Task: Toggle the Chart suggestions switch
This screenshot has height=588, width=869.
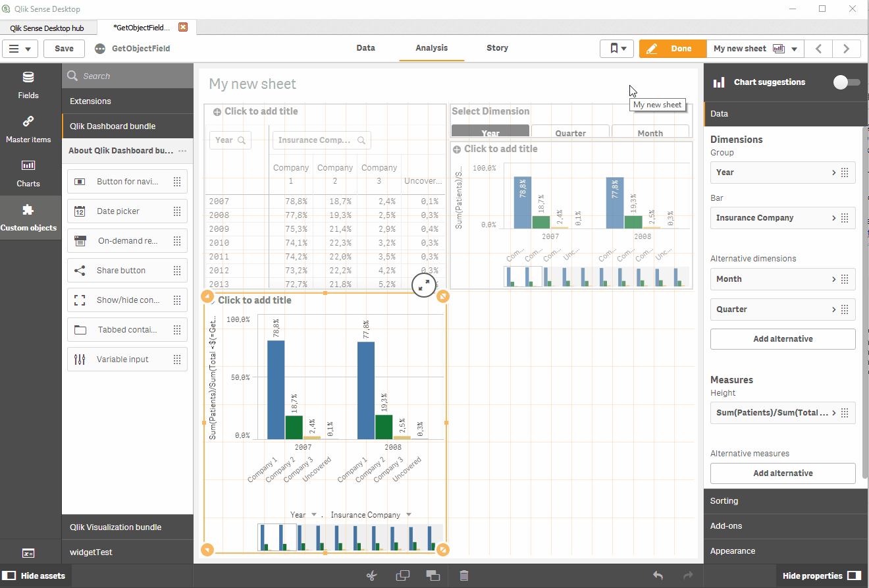Action: [847, 82]
